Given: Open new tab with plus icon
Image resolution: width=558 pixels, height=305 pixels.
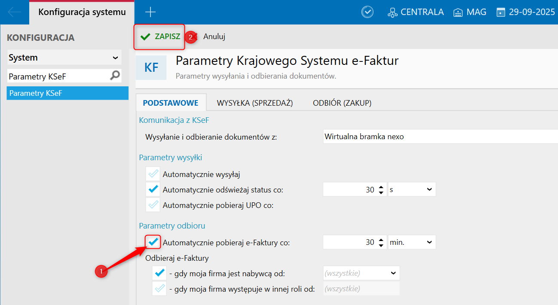Looking at the screenshot, I should point(150,12).
